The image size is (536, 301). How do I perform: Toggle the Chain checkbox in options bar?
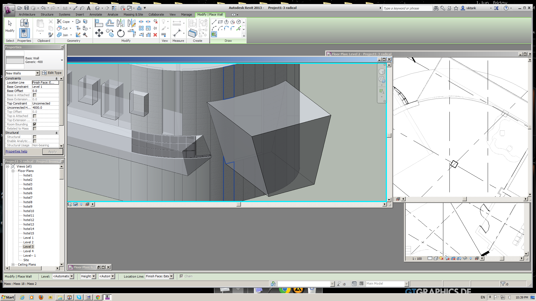tap(181, 276)
